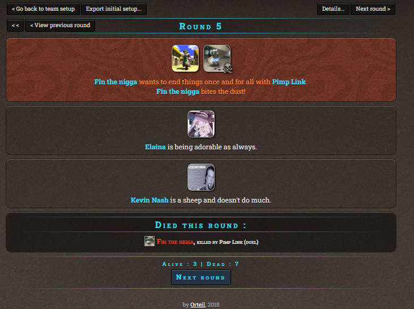Click Pimp Link's name in the death list
Viewport: 414px width, 309px height.
click(231, 242)
